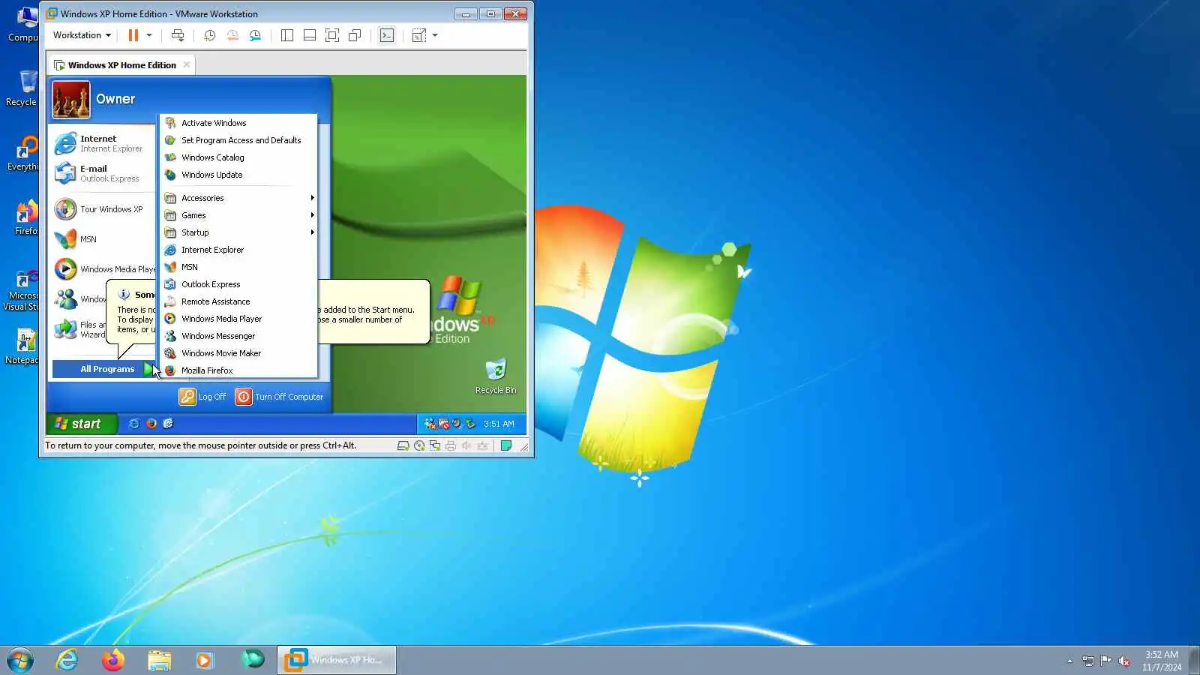Click Internet Explorer quick launch icon in XP
Screen dimensions: 1200x675
point(134,424)
